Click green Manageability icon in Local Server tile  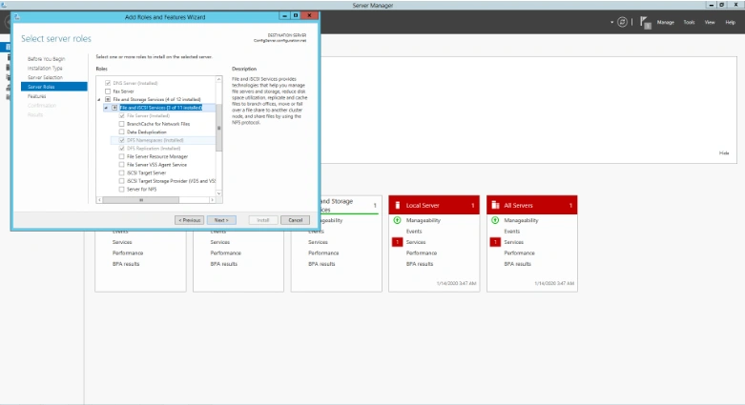[397, 220]
